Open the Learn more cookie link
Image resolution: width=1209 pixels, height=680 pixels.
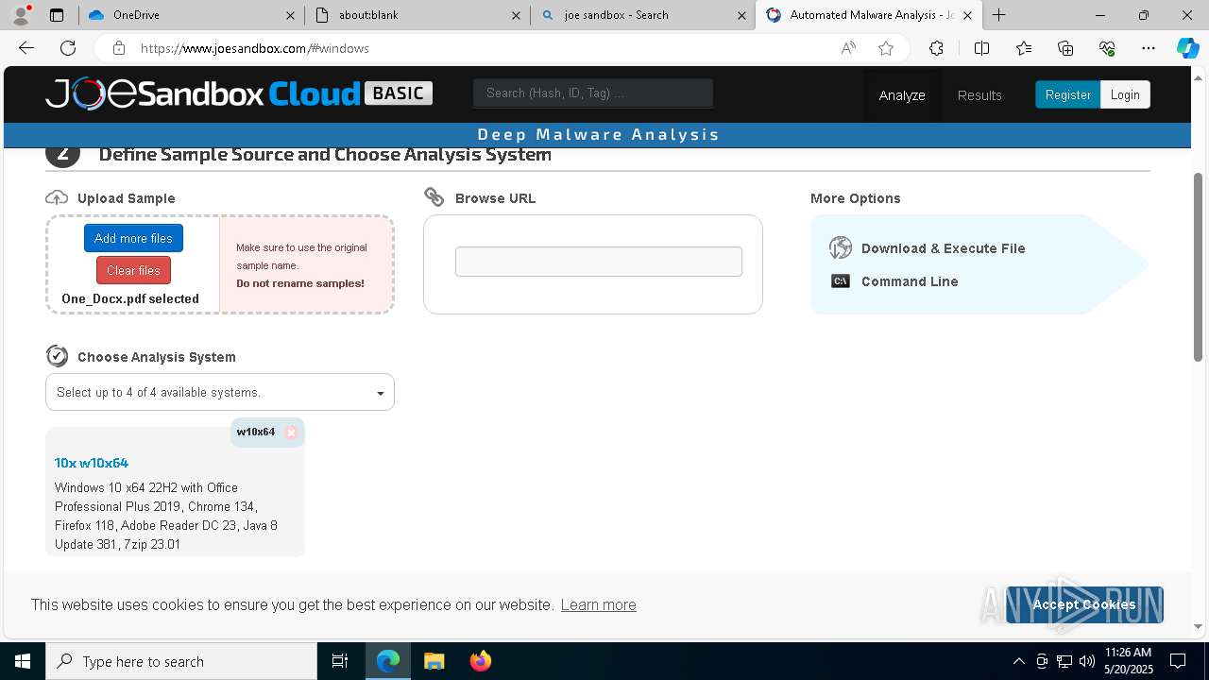(x=598, y=604)
